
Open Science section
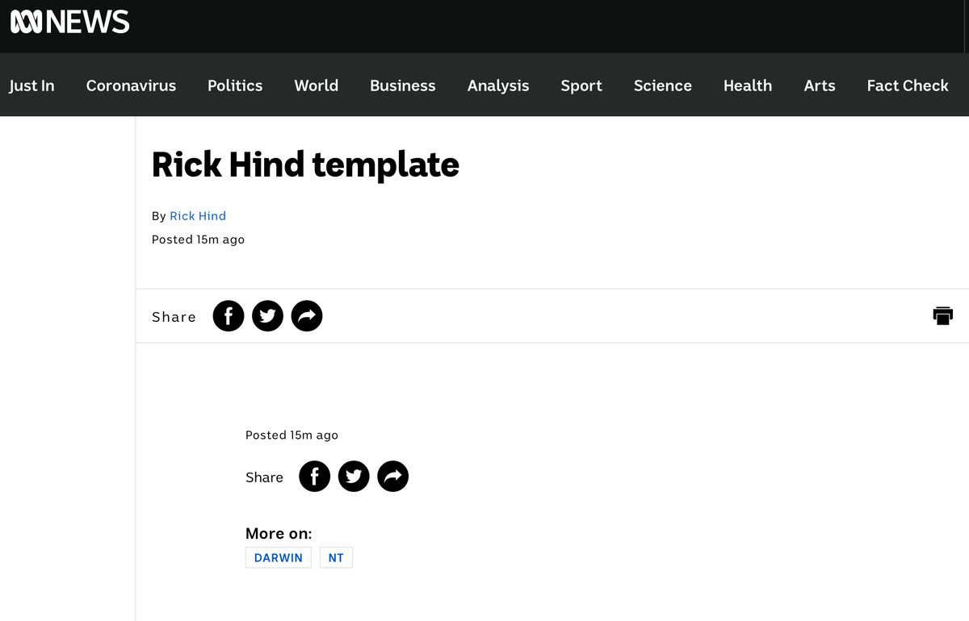coord(663,85)
